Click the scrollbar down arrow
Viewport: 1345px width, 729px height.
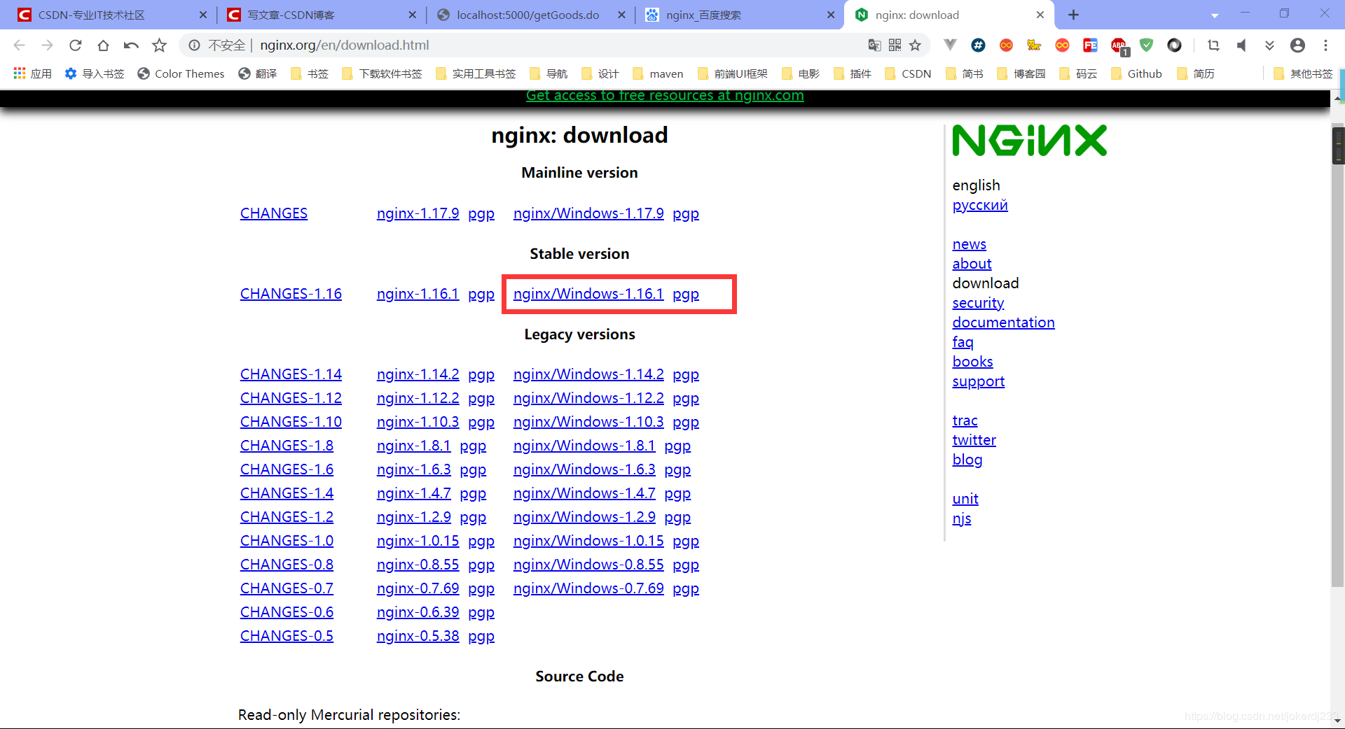click(x=1338, y=720)
